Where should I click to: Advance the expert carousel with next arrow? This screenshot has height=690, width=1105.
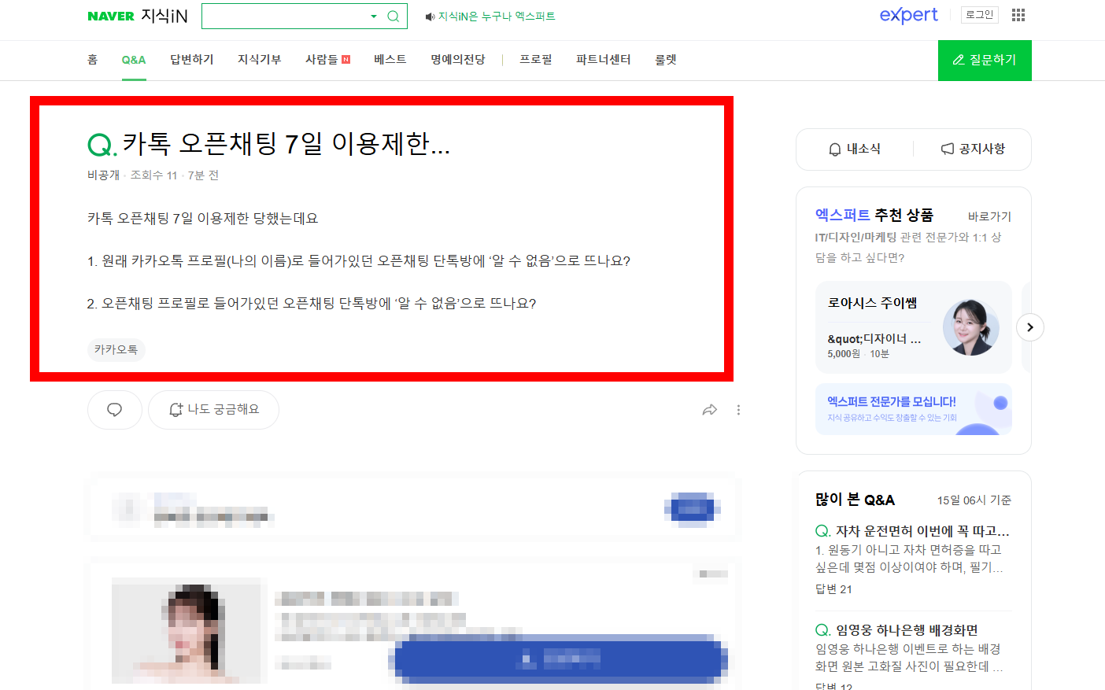coord(1030,327)
